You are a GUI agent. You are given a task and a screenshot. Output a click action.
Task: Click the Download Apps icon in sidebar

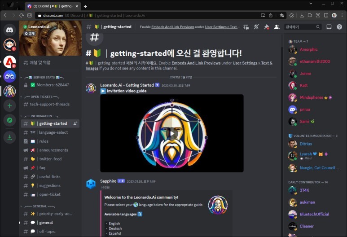tap(9, 137)
